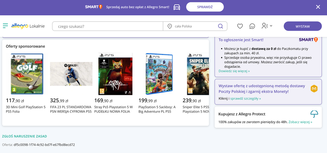This screenshot has width=327, height=153.
Task: Click the Allegro Lokalnie logo
Action: click(28, 26)
